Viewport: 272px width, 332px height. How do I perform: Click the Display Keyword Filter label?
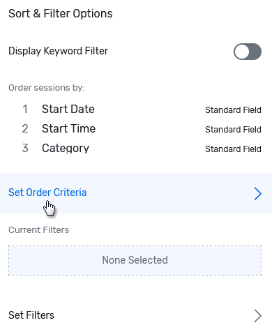click(58, 51)
